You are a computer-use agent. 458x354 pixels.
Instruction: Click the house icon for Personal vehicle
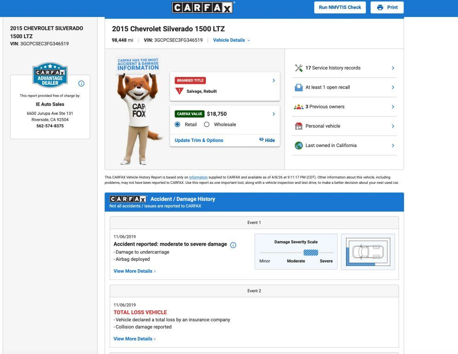point(299,126)
